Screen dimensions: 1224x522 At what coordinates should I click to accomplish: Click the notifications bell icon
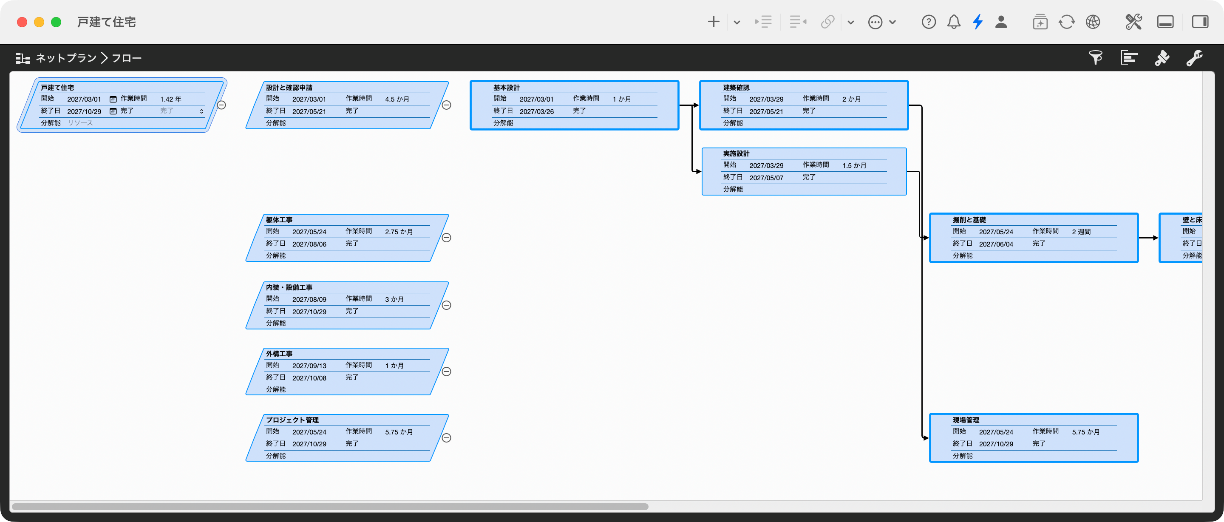click(954, 22)
